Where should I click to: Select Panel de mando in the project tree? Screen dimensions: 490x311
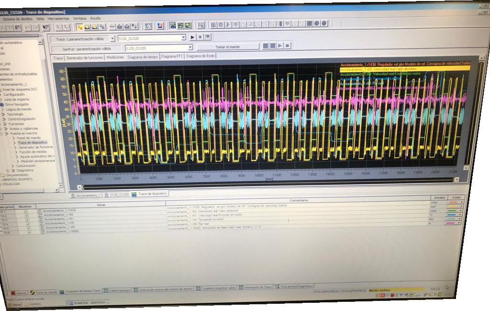point(28,138)
